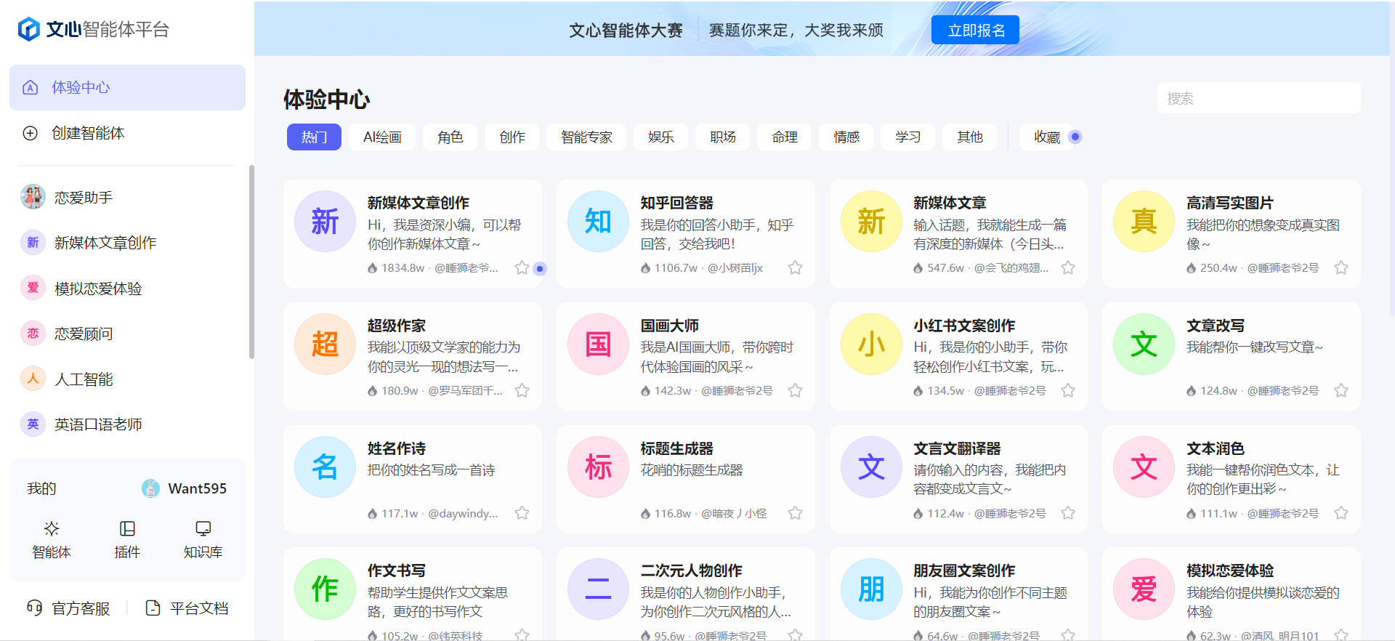Open 恋爱顾问 in sidebar
This screenshot has height=641, width=1395.
pos(84,334)
